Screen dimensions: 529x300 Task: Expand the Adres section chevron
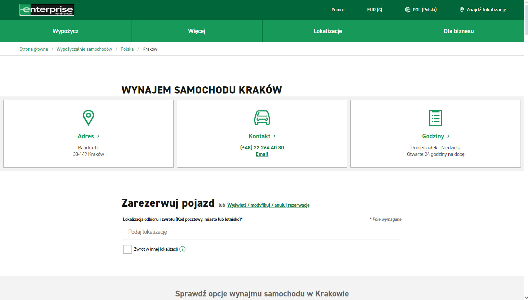(x=98, y=136)
